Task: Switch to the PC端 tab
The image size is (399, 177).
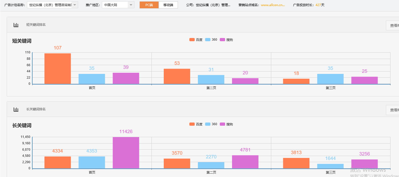Action: [149, 5]
